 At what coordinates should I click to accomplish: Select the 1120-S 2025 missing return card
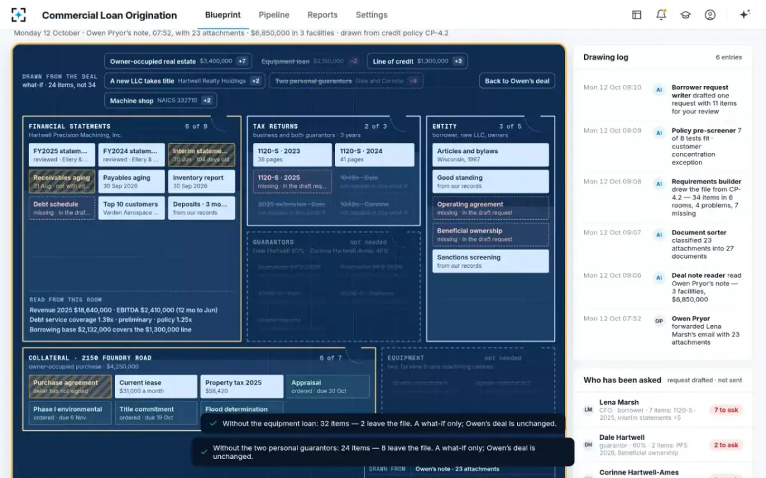click(292, 182)
